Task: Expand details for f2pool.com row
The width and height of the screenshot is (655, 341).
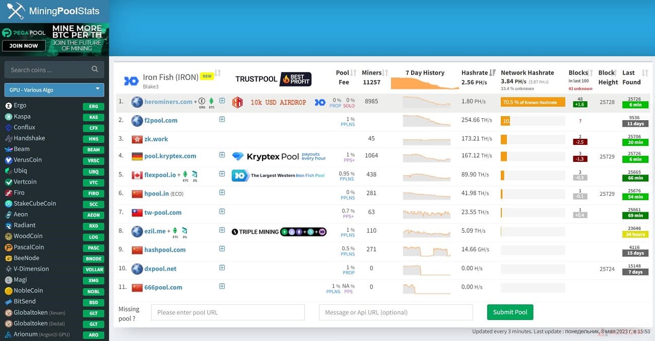Action: (x=222, y=119)
